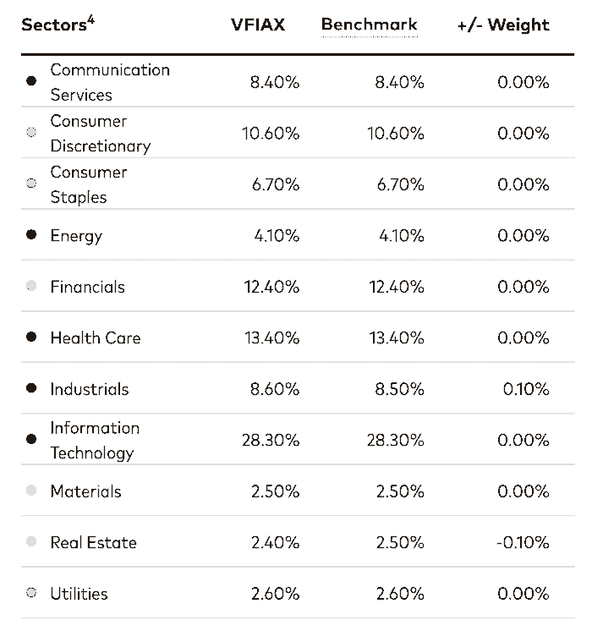Click the Materials sector dot
This screenshot has width=592, height=631.
click(x=31, y=491)
